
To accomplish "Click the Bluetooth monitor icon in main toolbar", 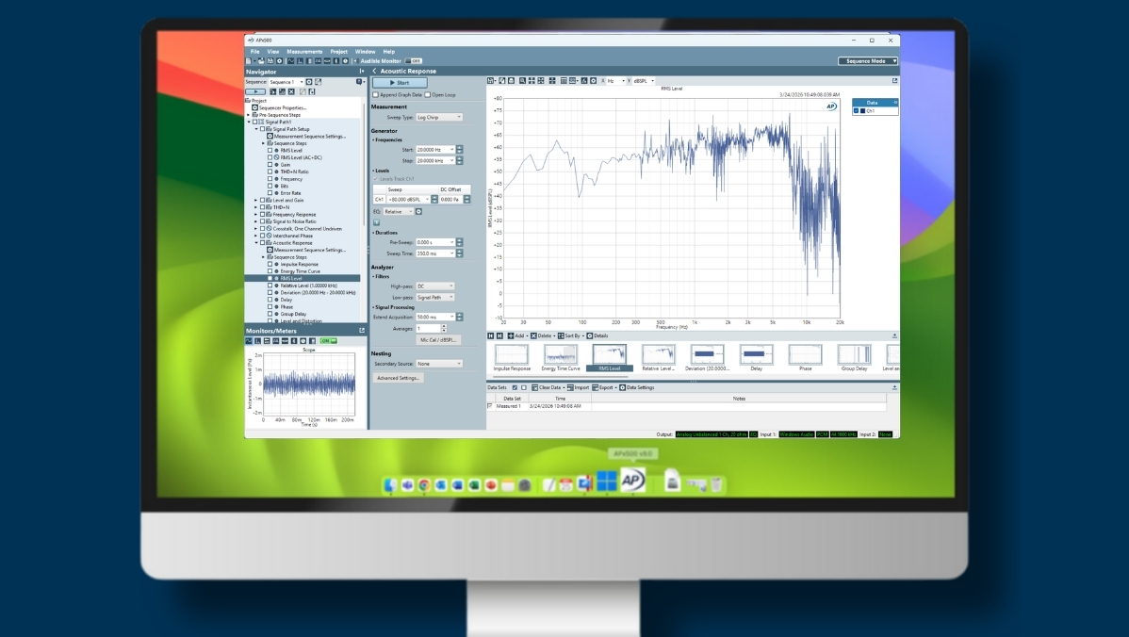I will pos(336,61).
